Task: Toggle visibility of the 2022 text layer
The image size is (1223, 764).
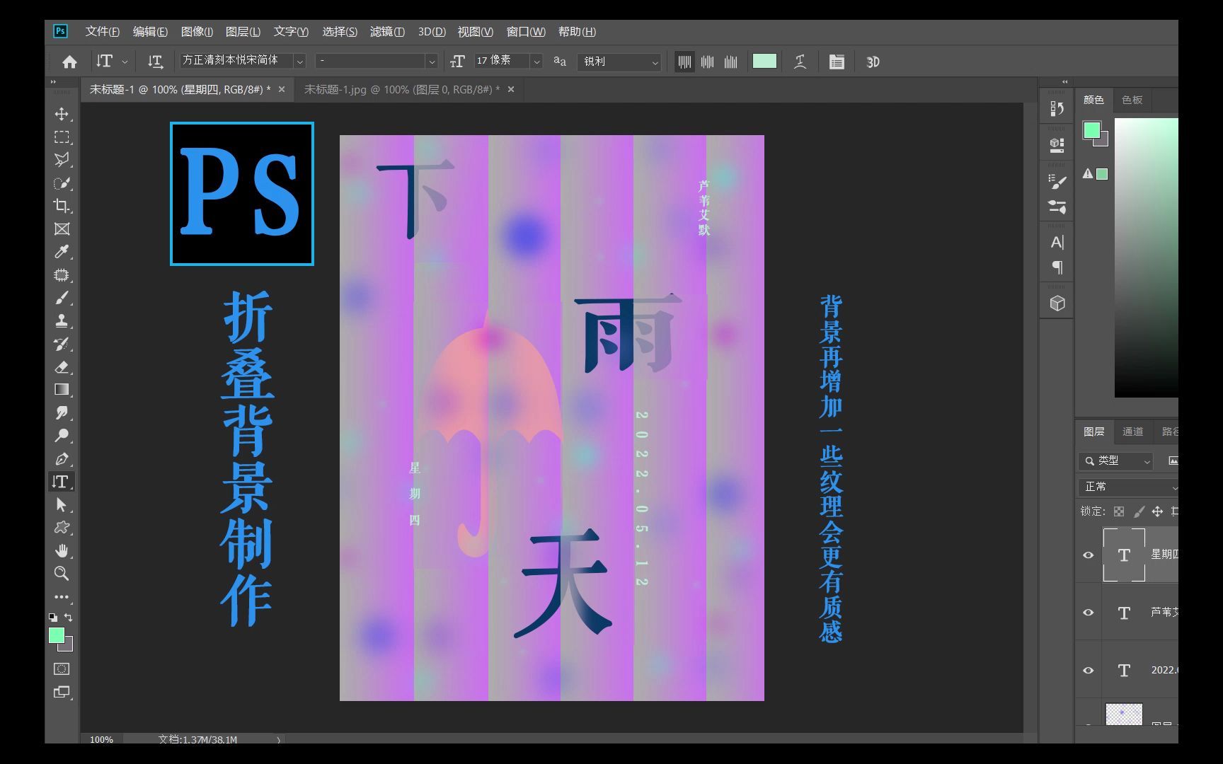Action: (1088, 670)
